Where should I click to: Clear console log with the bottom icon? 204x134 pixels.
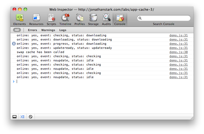coord(31,117)
